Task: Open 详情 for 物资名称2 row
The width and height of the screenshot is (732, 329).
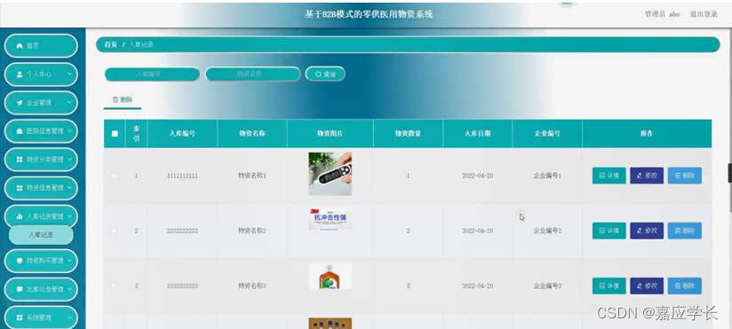Action: [609, 231]
